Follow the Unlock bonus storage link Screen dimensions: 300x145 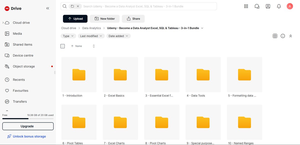pyautogui.click(x=29, y=136)
